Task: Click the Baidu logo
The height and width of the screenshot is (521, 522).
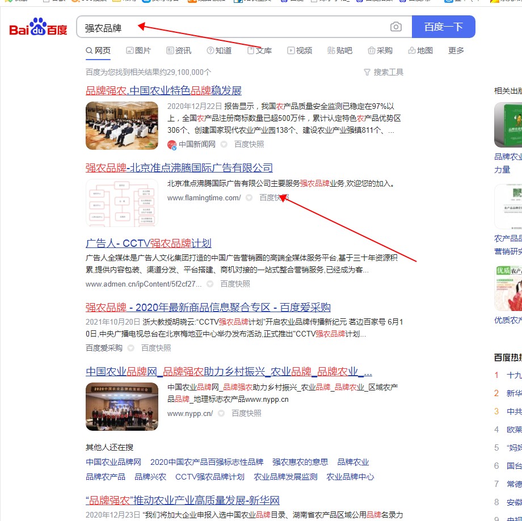Action: click(x=38, y=27)
